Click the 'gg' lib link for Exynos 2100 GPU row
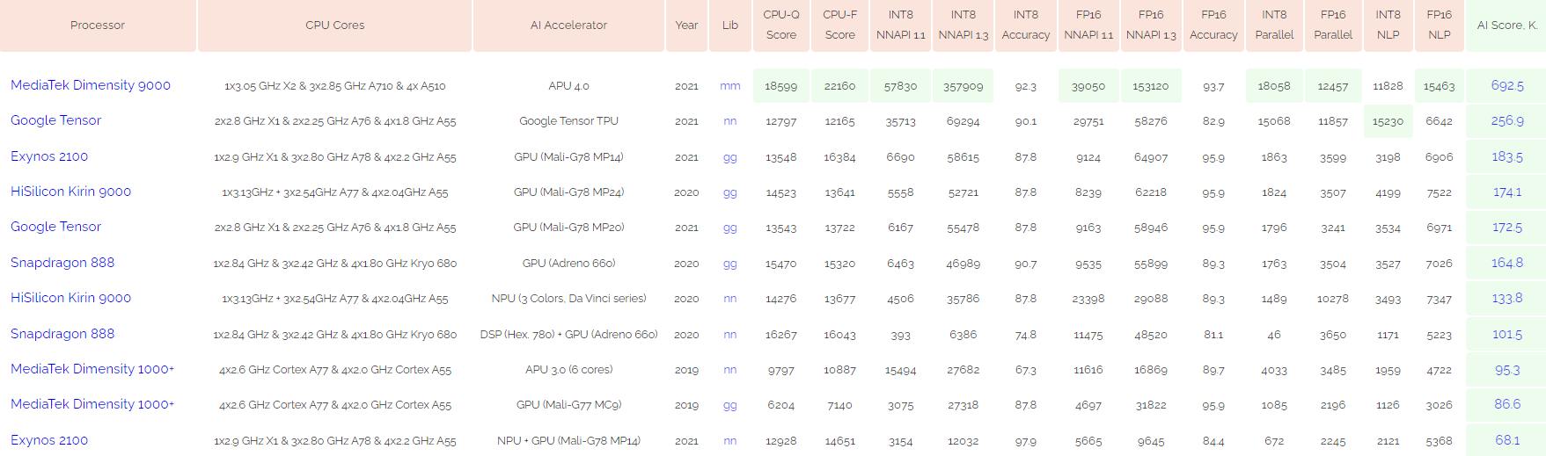Viewport: 1546px width, 456px height. [x=729, y=157]
